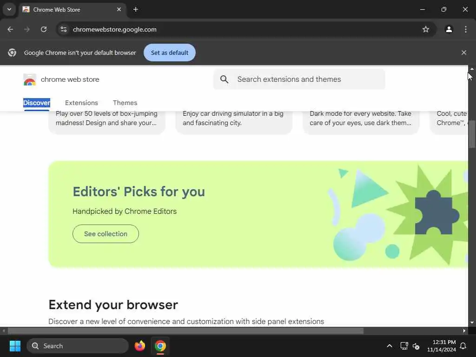View site information icon in address bar
The height and width of the screenshot is (357, 476).
[63, 29]
